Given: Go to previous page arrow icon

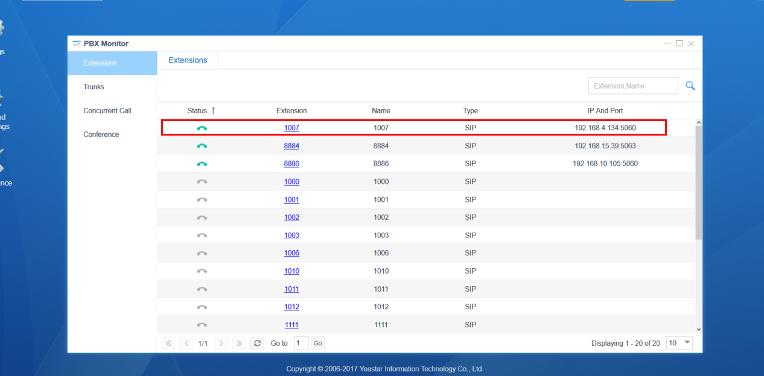Looking at the screenshot, I should pyautogui.click(x=187, y=343).
